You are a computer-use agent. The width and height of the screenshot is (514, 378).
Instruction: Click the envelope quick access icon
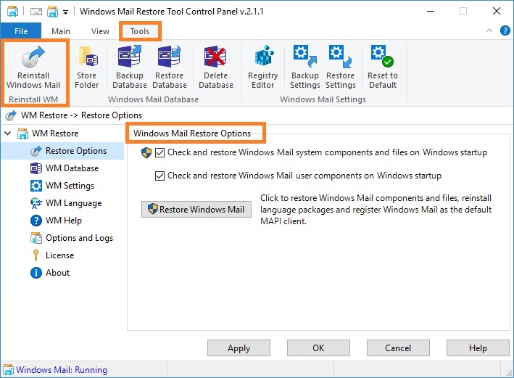click(x=36, y=12)
